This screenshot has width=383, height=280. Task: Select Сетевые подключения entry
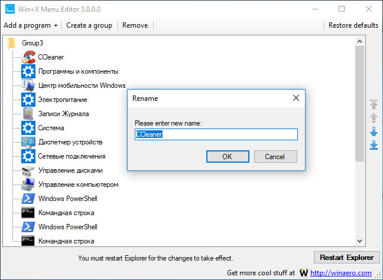click(72, 156)
